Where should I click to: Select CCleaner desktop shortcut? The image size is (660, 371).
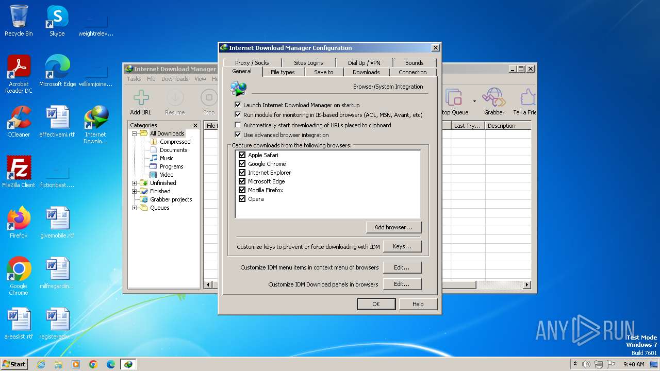(x=19, y=122)
